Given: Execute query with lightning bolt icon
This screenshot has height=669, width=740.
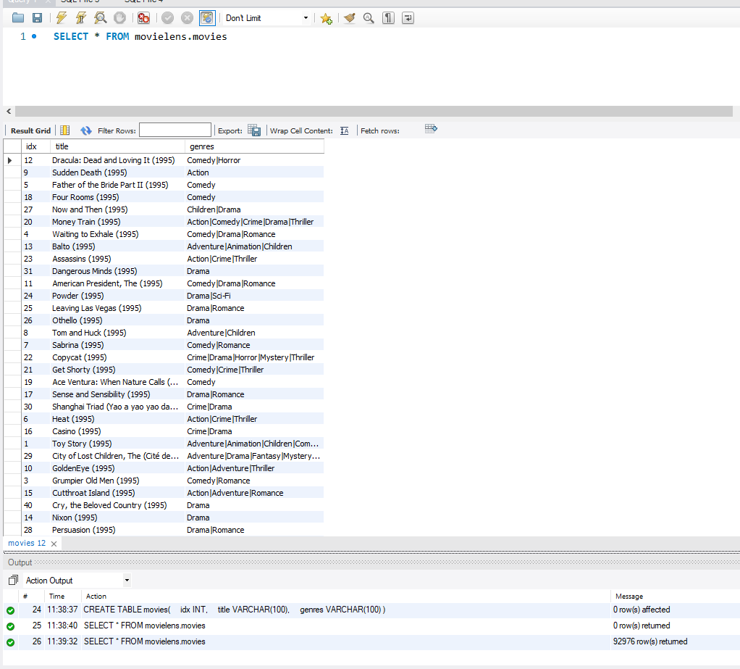Looking at the screenshot, I should pyautogui.click(x=61, y=18).
